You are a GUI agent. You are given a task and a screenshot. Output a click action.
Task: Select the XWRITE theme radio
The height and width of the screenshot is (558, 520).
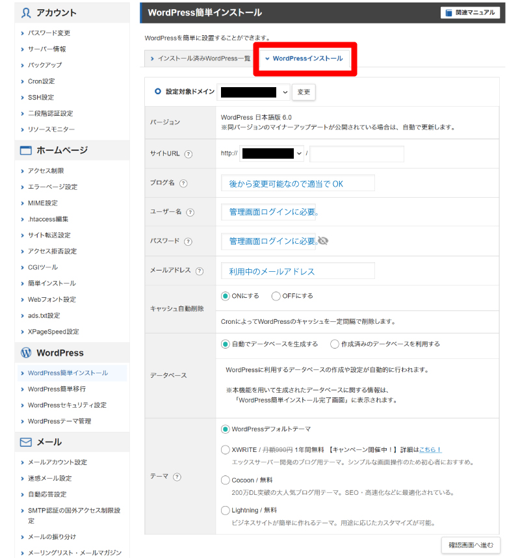(x=225, y=450)
